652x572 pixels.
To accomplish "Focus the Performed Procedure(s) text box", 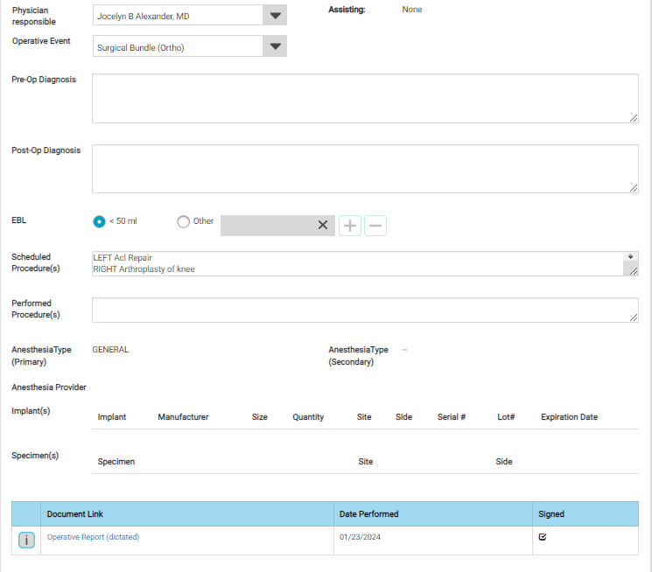I will tap(364, 310).
